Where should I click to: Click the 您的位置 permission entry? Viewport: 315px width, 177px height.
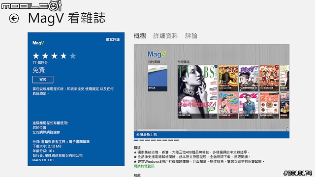pos(39,128)
